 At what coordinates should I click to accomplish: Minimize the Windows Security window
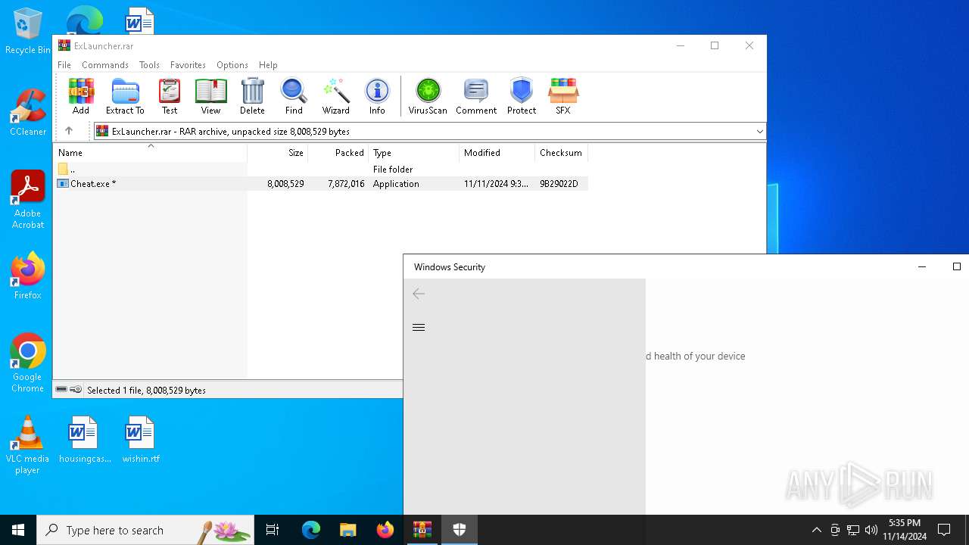point(922,266)
